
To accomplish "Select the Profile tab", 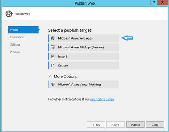I will 24,30.
